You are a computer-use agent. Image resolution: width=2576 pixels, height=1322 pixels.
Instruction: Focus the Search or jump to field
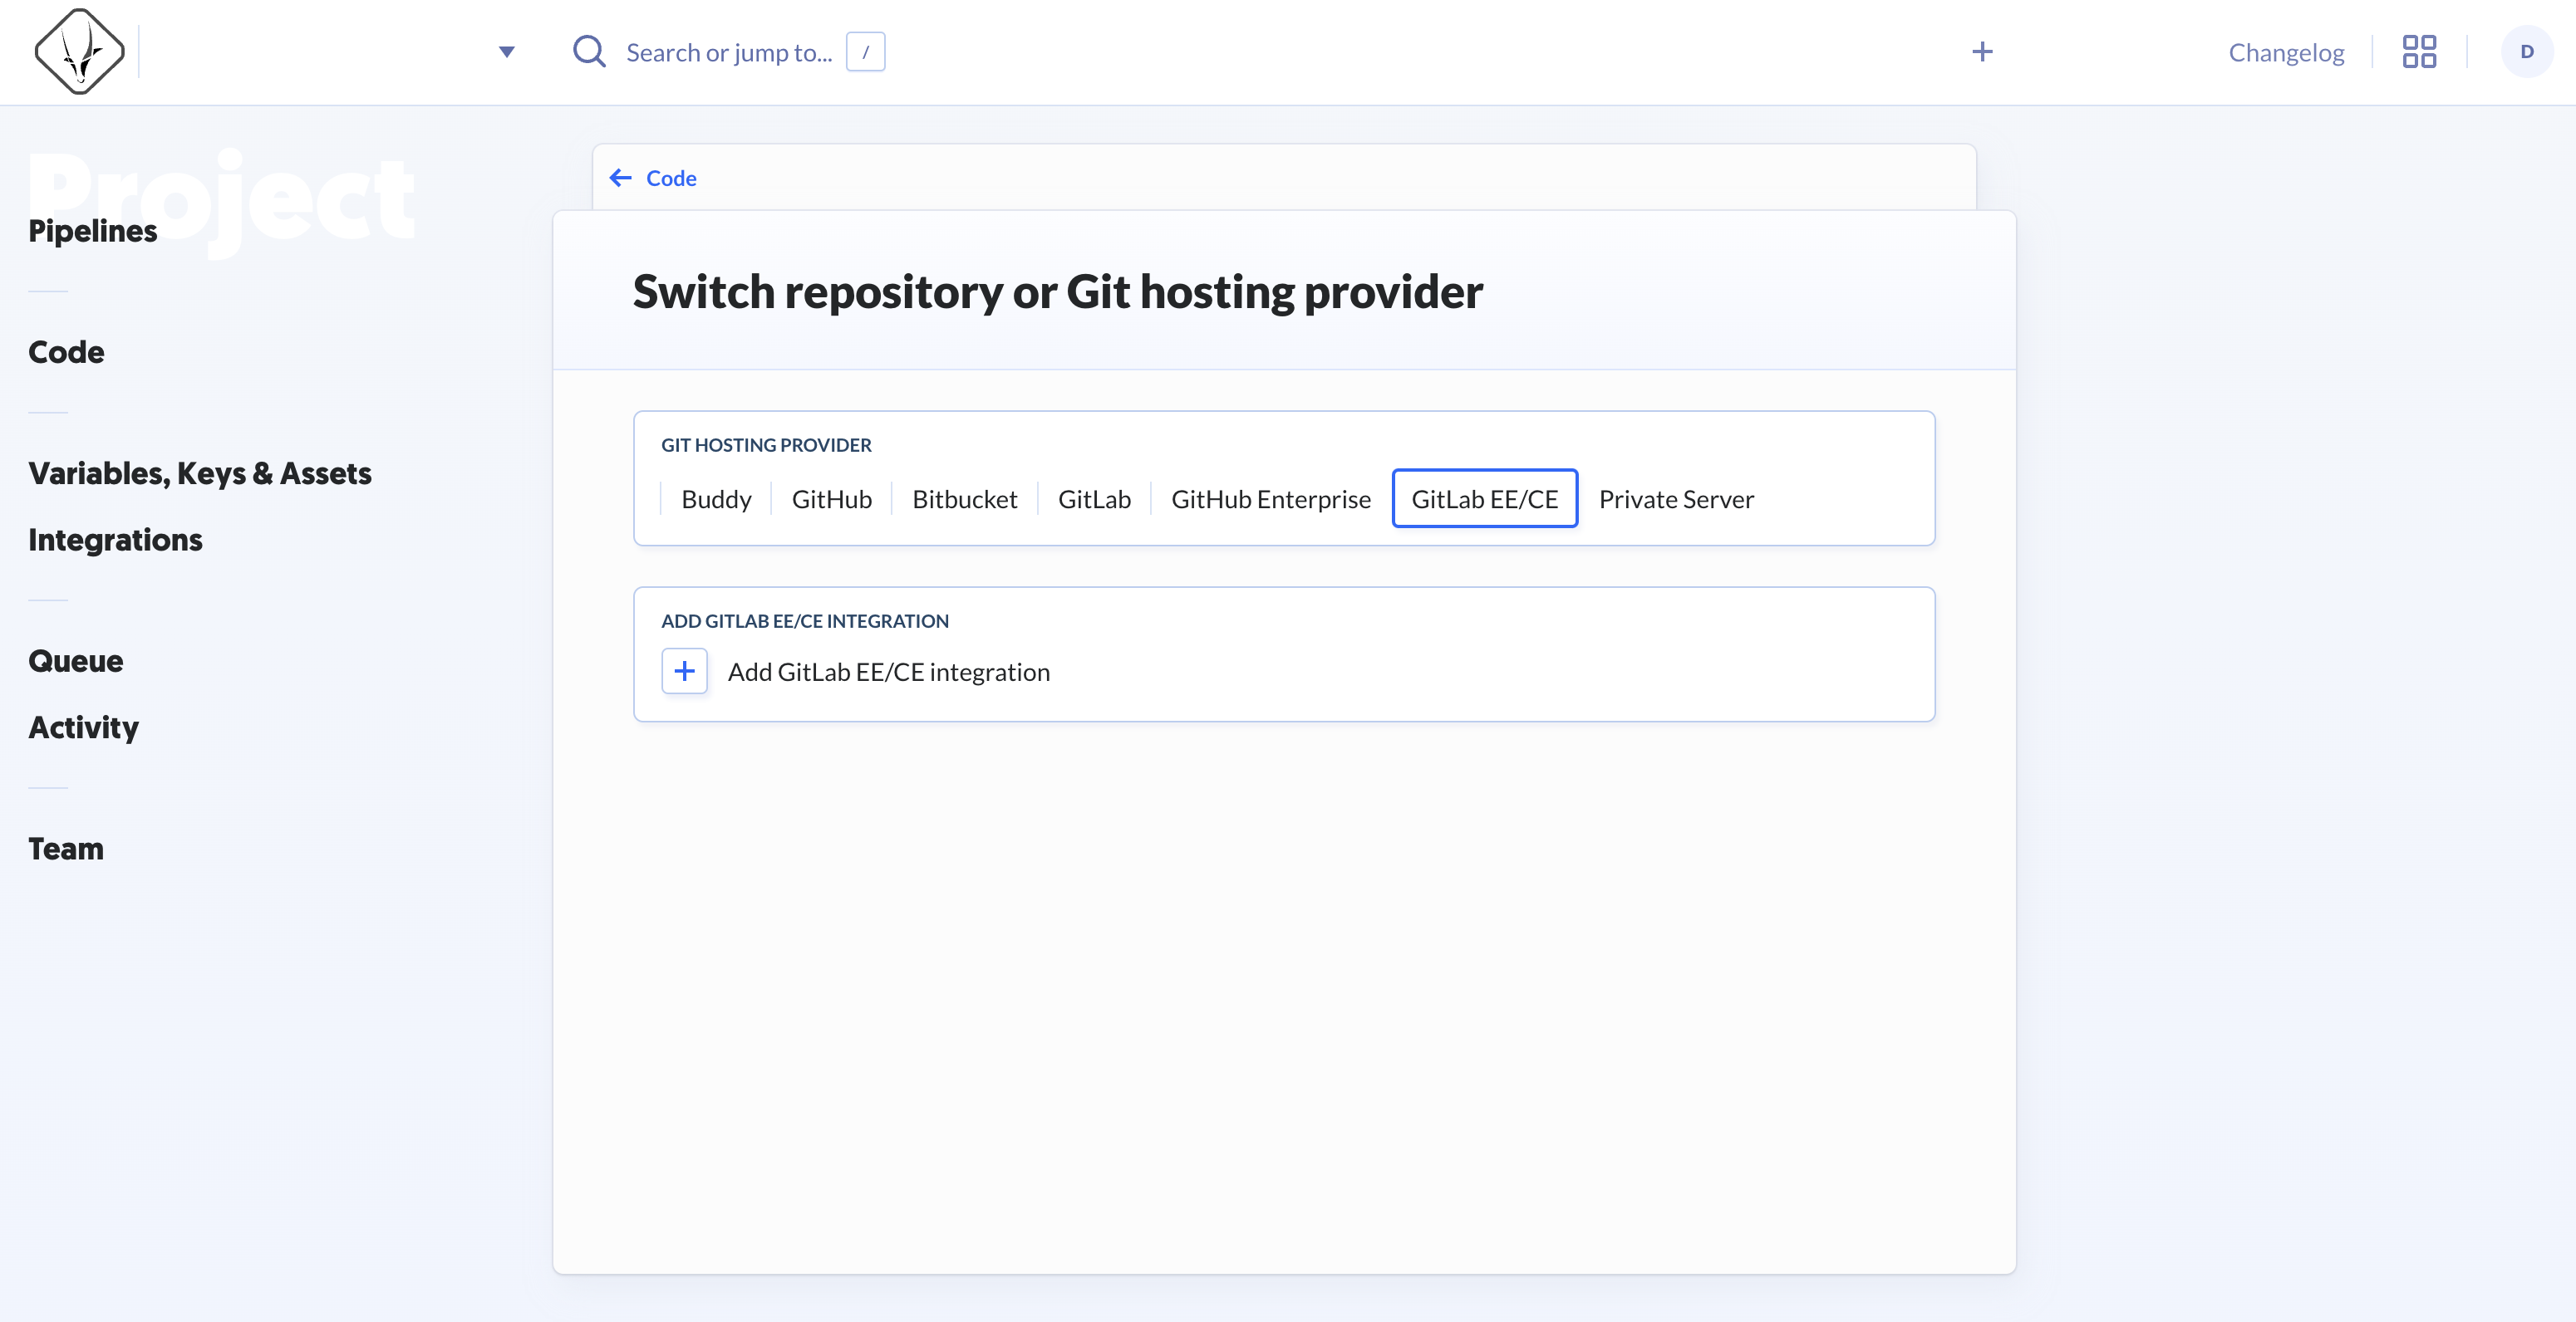click(729, 53)
